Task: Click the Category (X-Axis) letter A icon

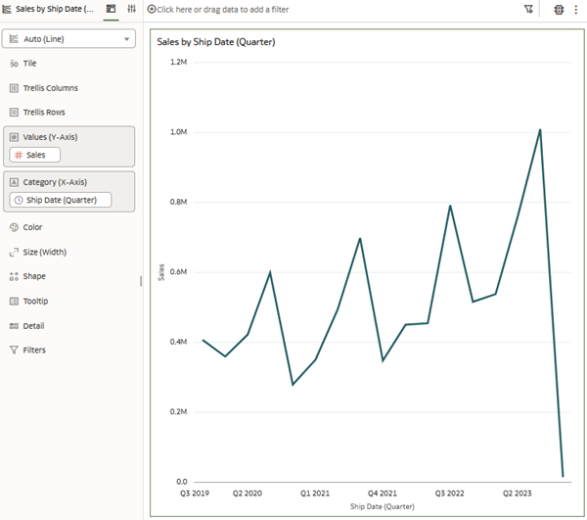Action: (x=14, y=182)
